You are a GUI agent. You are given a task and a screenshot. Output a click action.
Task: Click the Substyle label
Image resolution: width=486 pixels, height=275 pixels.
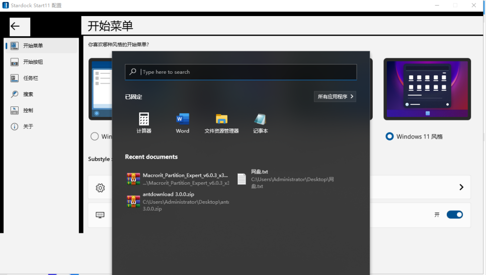pyautogui.click(x=99, y=159)
